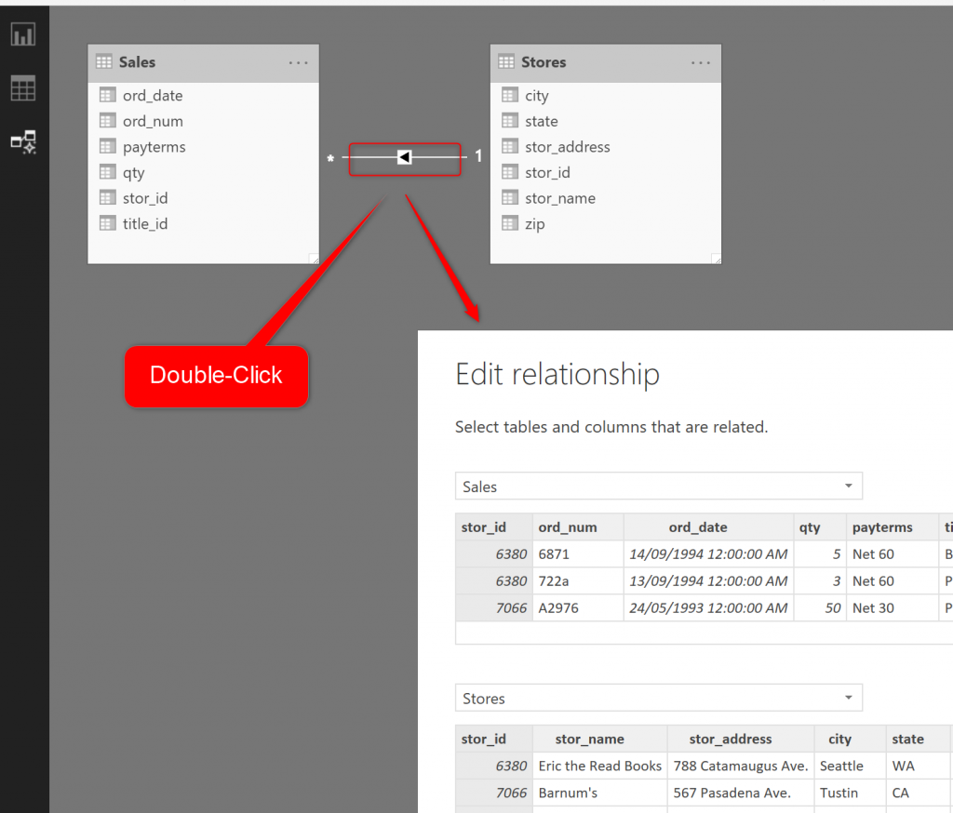Click stor_id column header in Sales preview
This screenshot has width=953, height=813.
484,527
